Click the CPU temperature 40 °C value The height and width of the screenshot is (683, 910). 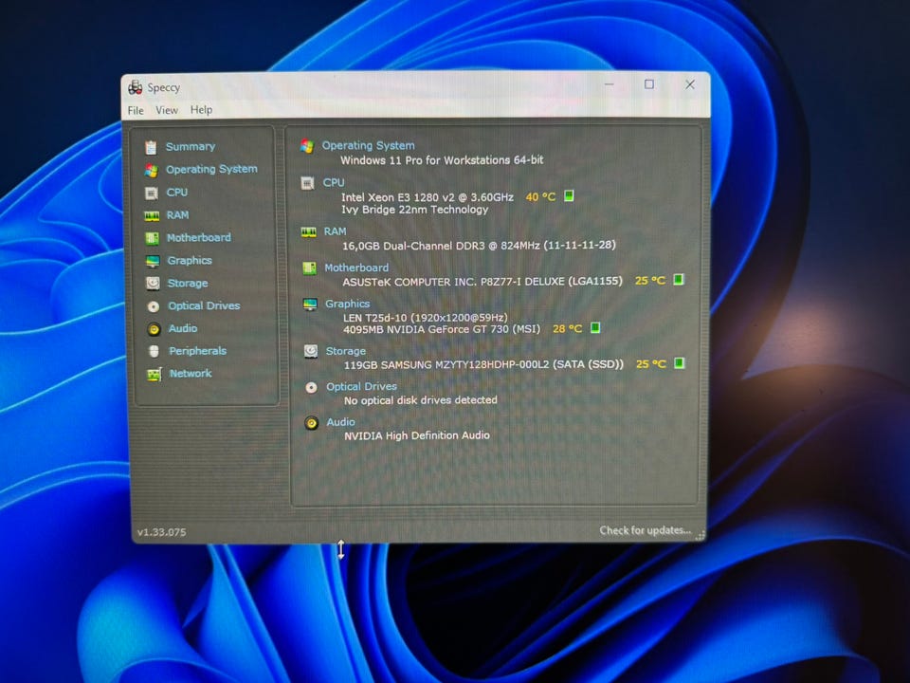540,197
